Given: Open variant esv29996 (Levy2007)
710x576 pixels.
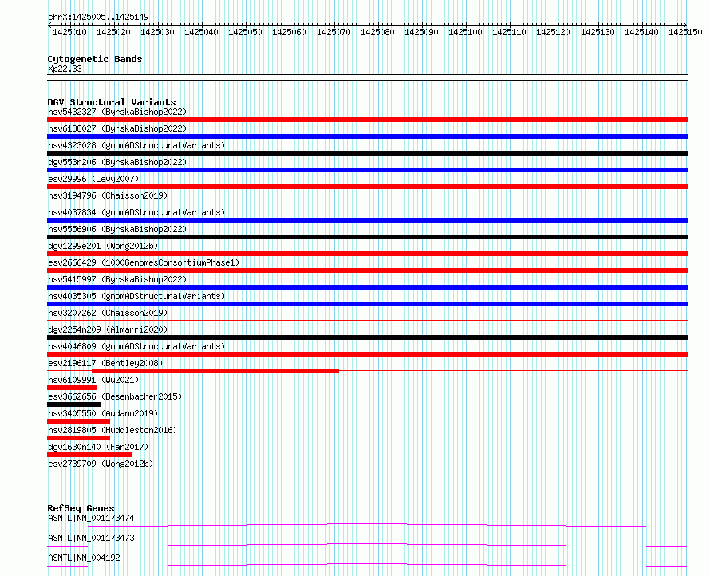Looking at the screenshot, I should tap(93, 179).
